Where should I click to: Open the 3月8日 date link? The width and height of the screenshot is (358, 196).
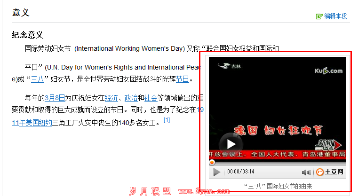coord(55,98)
